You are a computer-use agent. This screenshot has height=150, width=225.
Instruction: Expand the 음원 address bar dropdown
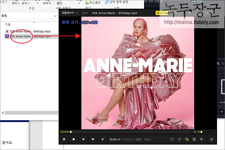[55, 16]
